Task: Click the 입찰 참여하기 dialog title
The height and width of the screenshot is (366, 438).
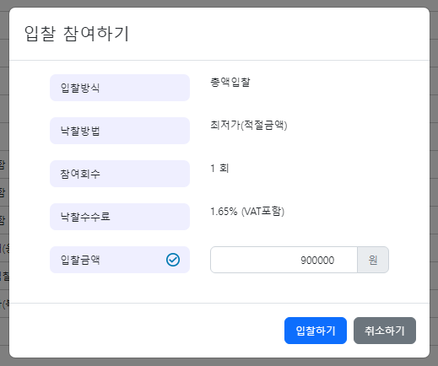Action: 77,34
